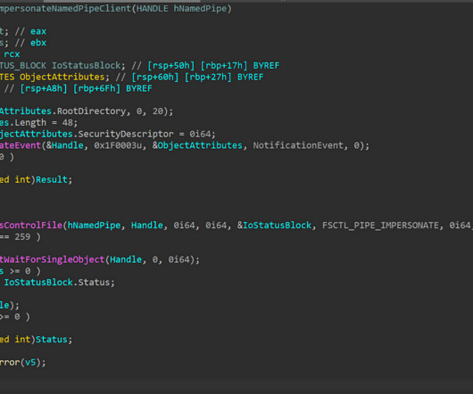473x394 pixels.
Task: Select hNamedPipe parameter in function signature
Action: click(x=200, y=8)
